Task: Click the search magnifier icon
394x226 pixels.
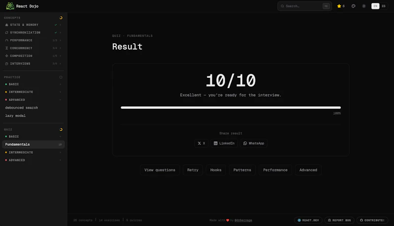Action: tap(282, 6)
